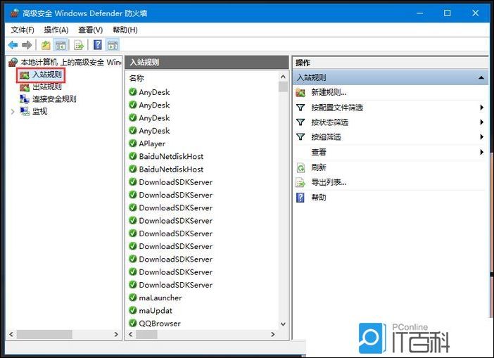Click the refresh icon beside 刷新
494x358 pixels.
(x=300, y=167)
